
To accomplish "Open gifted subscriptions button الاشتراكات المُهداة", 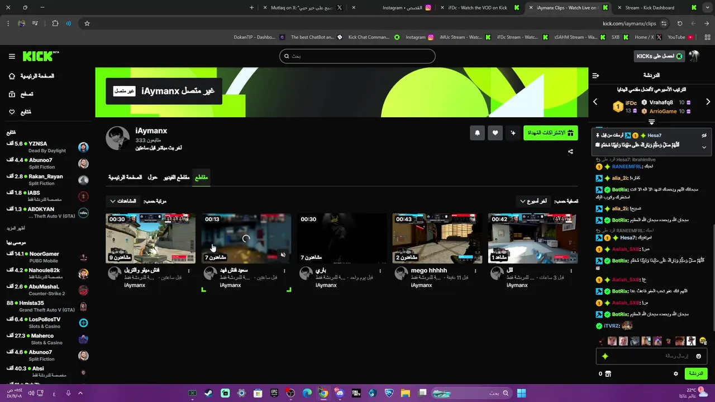I will coord(550,133).
